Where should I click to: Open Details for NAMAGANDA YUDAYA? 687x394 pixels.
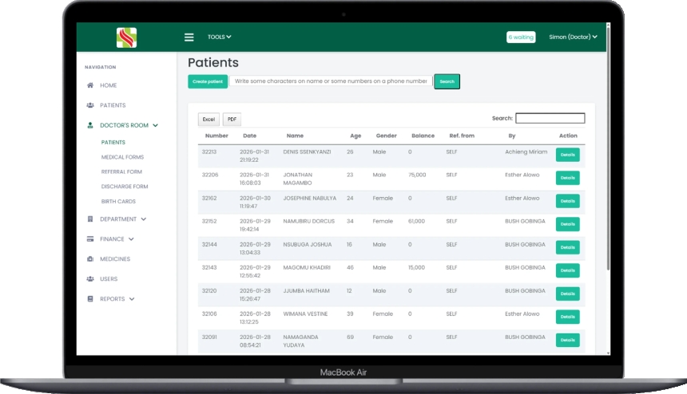567,341
